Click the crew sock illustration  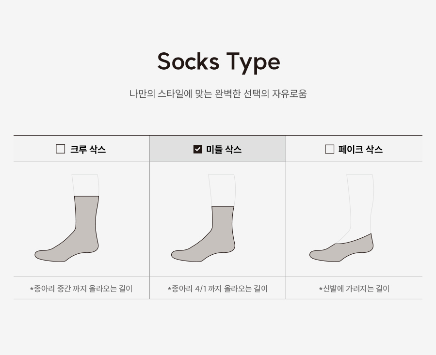[67, 229]
